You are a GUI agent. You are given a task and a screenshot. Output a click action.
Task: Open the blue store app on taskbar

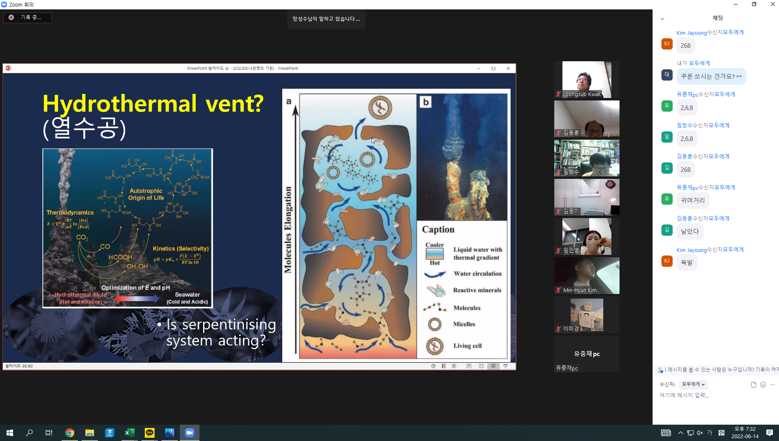pos(110,433)
